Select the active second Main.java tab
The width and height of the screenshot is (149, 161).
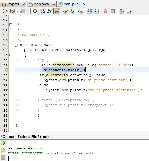click(71, 4)
